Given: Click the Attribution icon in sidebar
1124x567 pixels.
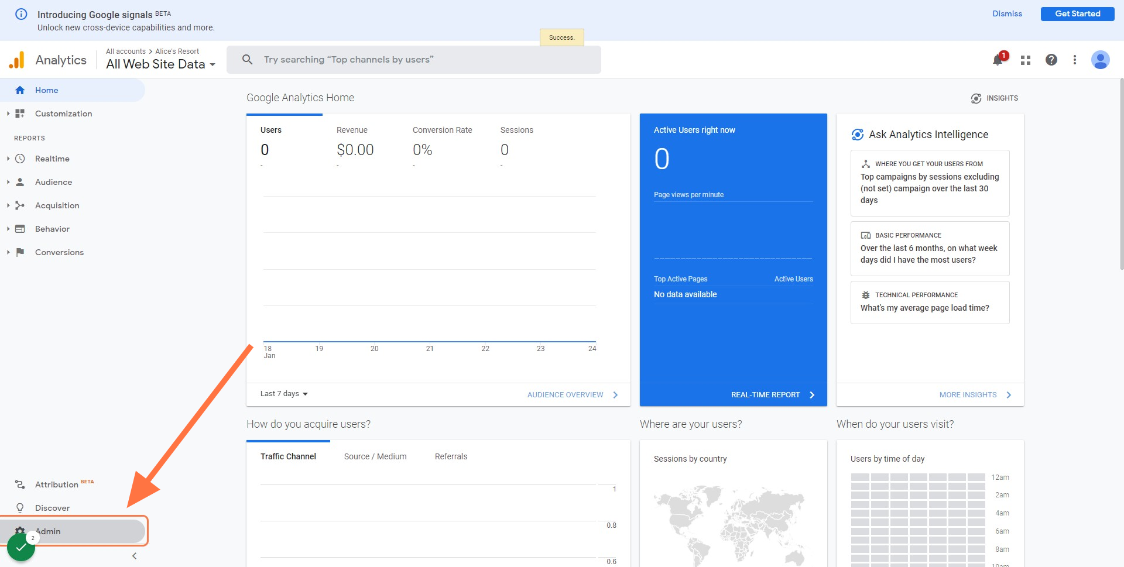Looking at the screenshot, I should tap(20, 484).
